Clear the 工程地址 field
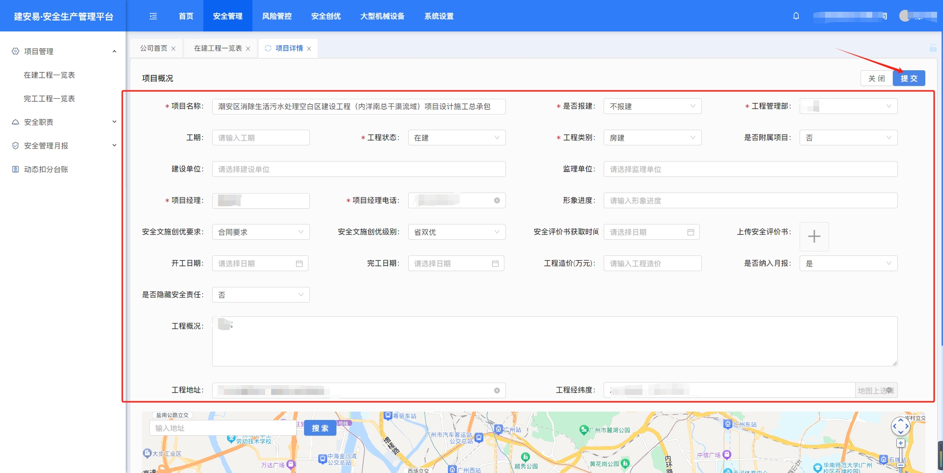Image resolution: width=943 pixels, height=473 pixels. [497, 390]
